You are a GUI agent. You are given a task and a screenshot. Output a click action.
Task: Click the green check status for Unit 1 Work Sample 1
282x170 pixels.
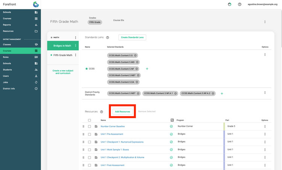[171, 150]
